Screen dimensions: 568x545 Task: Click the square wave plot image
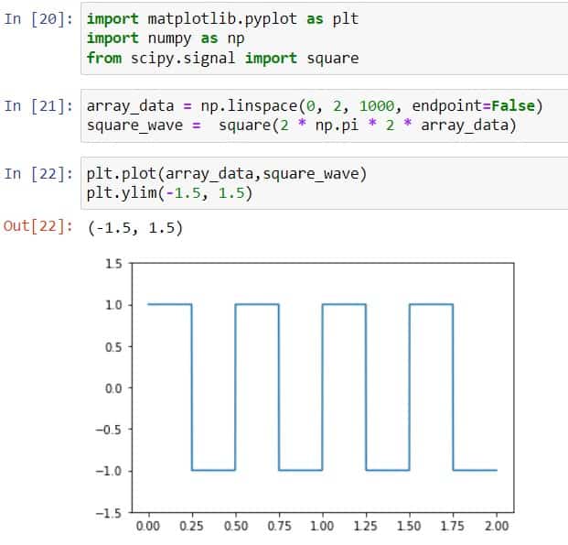click(x=305, y=395)
